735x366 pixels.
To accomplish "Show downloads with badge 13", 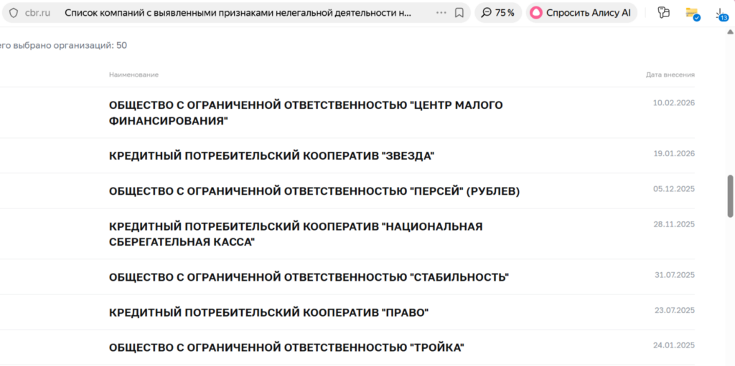I will (722, 14).
